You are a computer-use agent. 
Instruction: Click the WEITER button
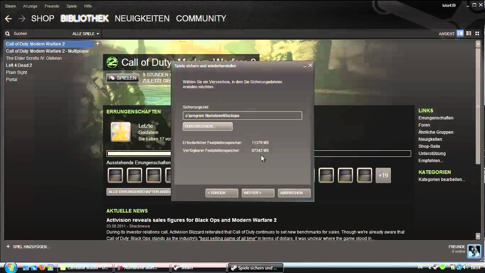(258, 193)
